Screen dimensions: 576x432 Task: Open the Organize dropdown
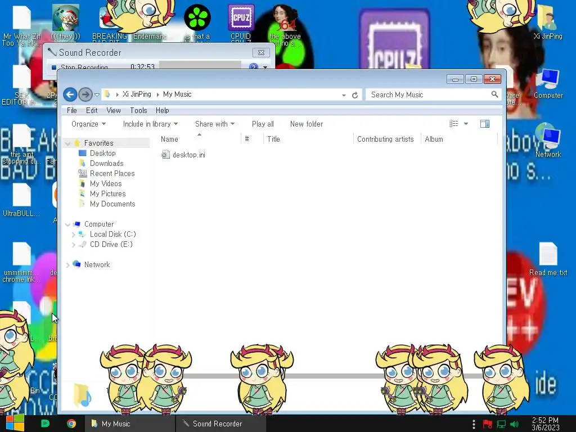(x=88, y=124)
